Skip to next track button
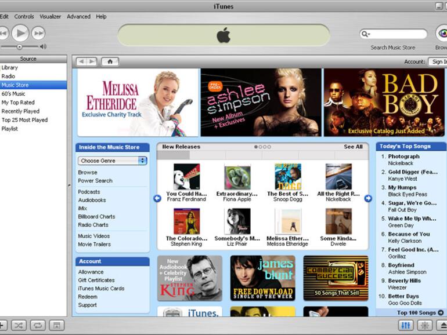This screenshot has height=335, width=447. tap(38, 33)
